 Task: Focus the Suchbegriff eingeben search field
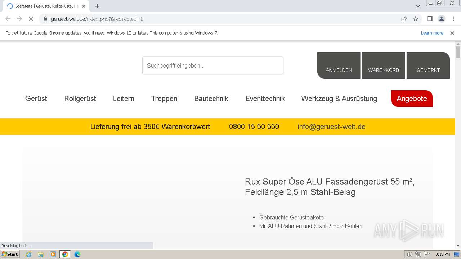pos(213,65)
